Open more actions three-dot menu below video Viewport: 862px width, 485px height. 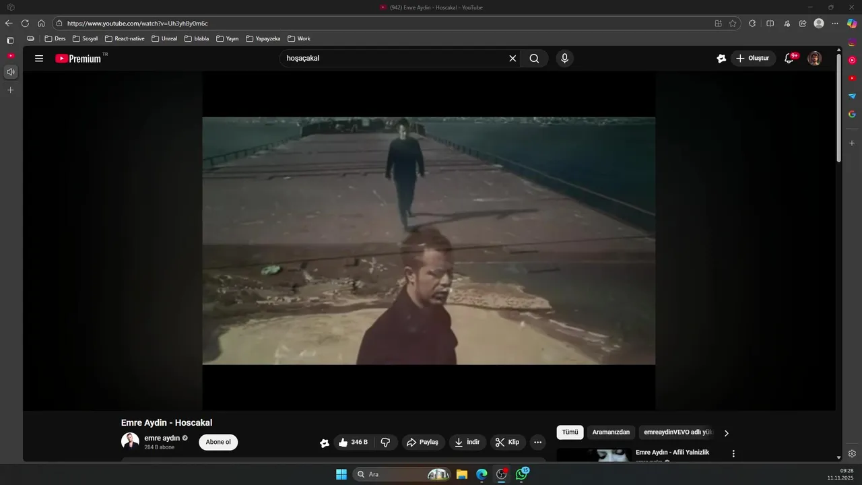pyautogui.click(x=537, y=443)
